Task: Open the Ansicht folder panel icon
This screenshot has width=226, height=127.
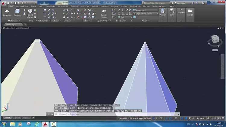Action: pyautogui.click(x=190, y=11)
